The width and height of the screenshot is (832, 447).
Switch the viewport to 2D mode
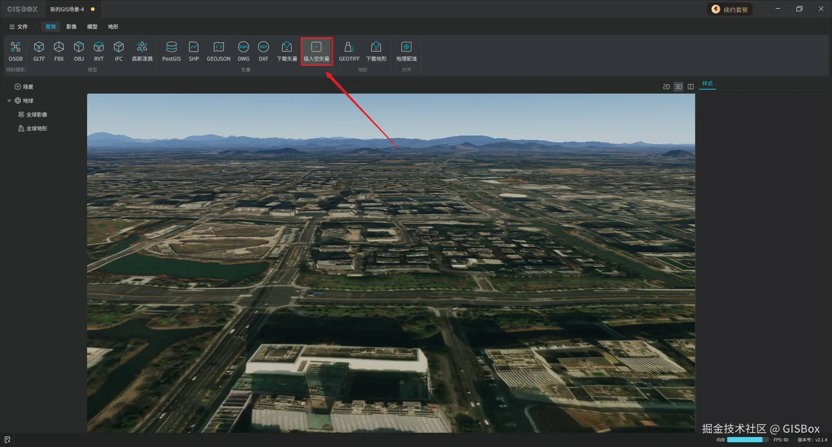coord(666,87)
